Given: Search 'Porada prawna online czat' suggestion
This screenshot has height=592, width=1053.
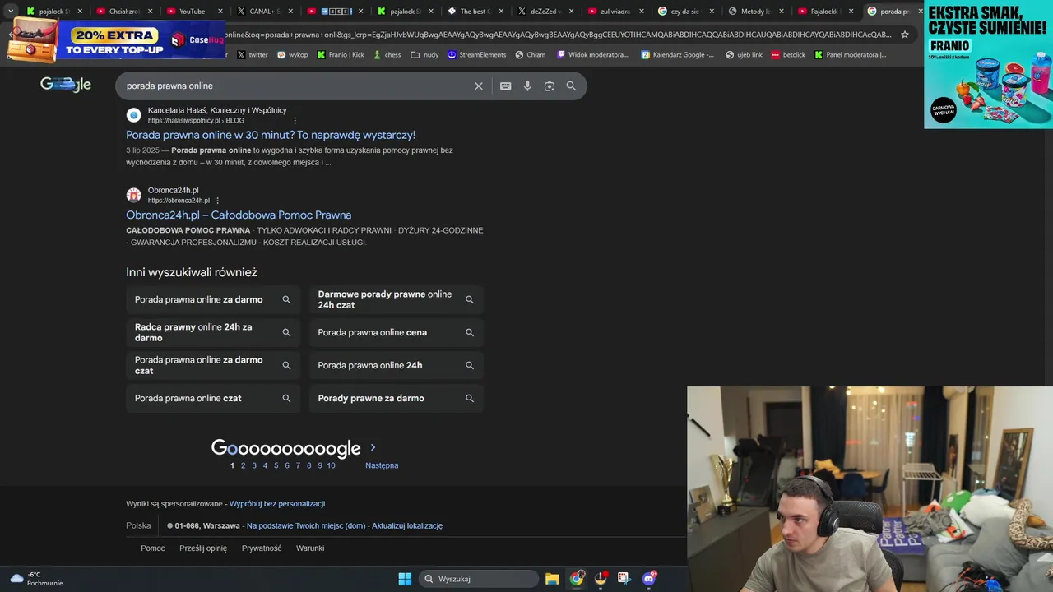Looking at the screenshot, I should pos(213,399).
